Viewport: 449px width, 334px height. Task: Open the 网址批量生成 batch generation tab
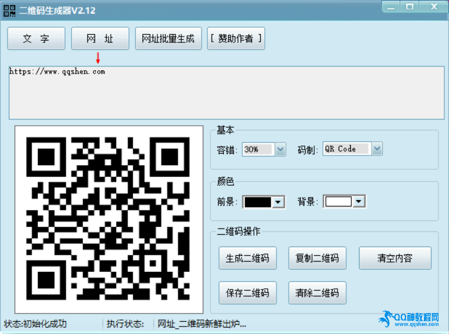[168, 38]
